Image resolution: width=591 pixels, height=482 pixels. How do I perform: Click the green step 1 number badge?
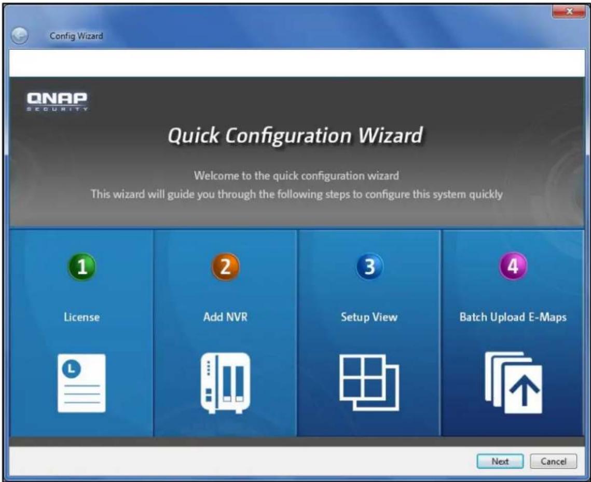[82, 267]
